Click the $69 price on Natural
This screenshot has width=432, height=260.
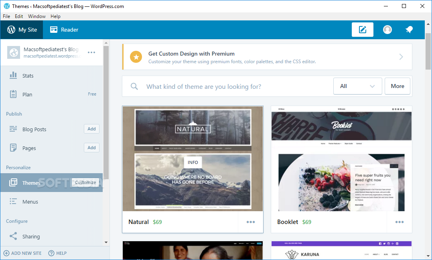pyautogui.click(x=157, y=222)
